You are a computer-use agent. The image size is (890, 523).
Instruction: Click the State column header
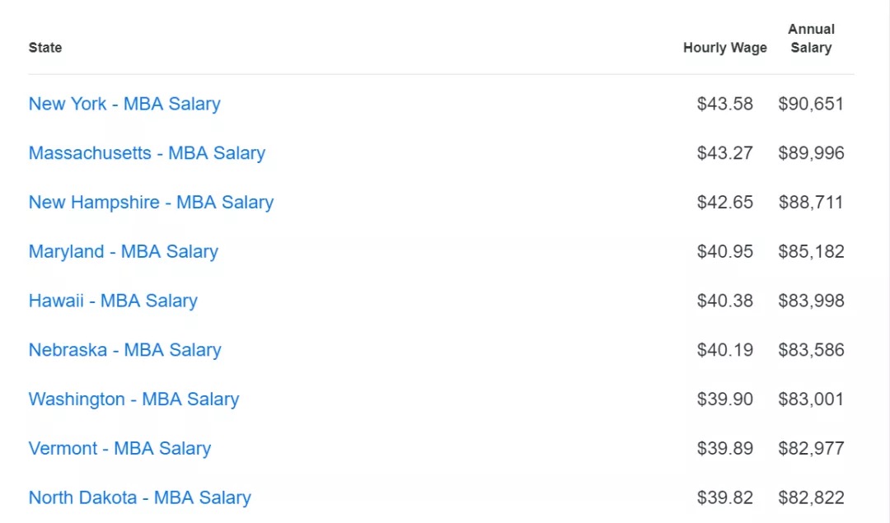coord(45,48)
